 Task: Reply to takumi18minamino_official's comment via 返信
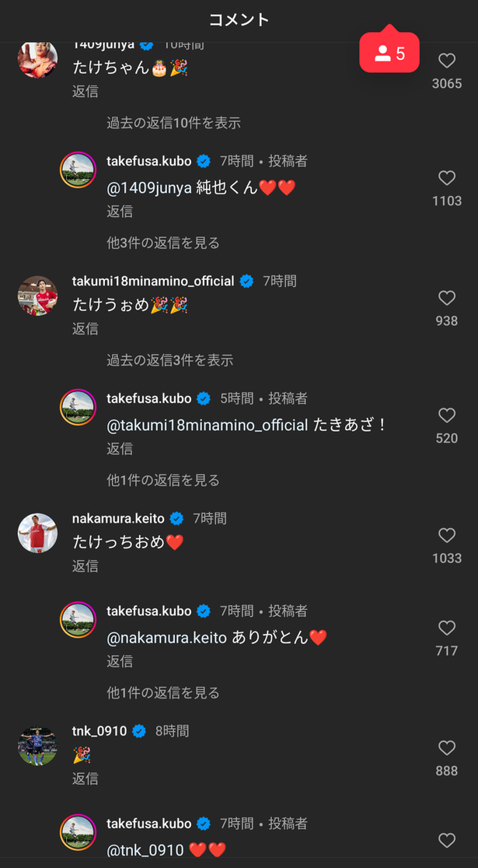(85, 329)
